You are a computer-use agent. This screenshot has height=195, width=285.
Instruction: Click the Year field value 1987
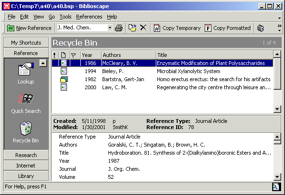(114, 161)
